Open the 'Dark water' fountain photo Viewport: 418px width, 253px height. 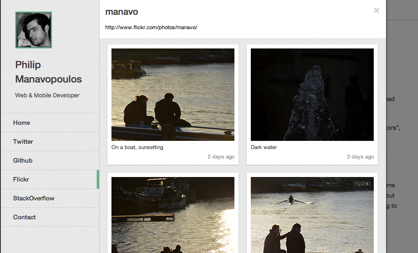(312, 94)
